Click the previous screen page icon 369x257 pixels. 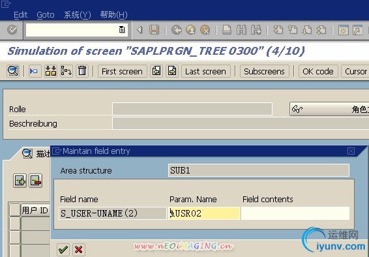(x=156, y=71)
